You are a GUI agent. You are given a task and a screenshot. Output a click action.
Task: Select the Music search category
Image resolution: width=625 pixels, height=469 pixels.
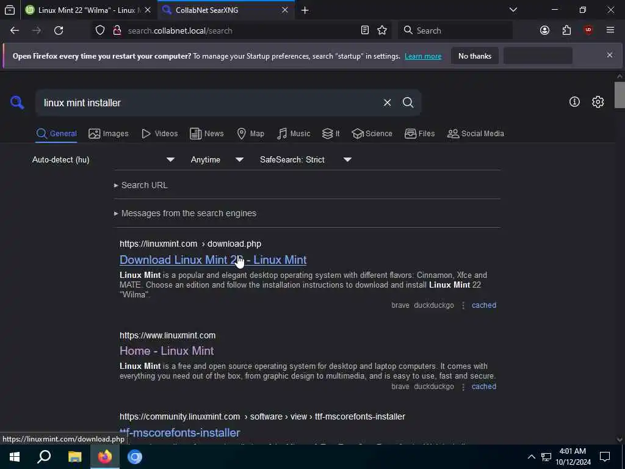294,134
